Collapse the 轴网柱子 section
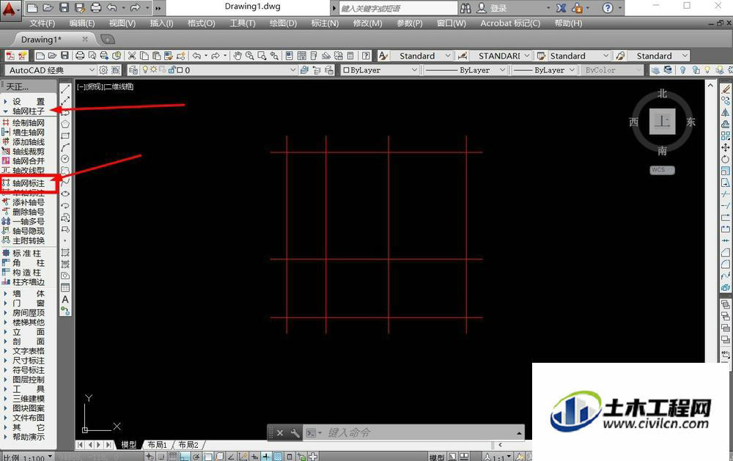 click(6, 111)
